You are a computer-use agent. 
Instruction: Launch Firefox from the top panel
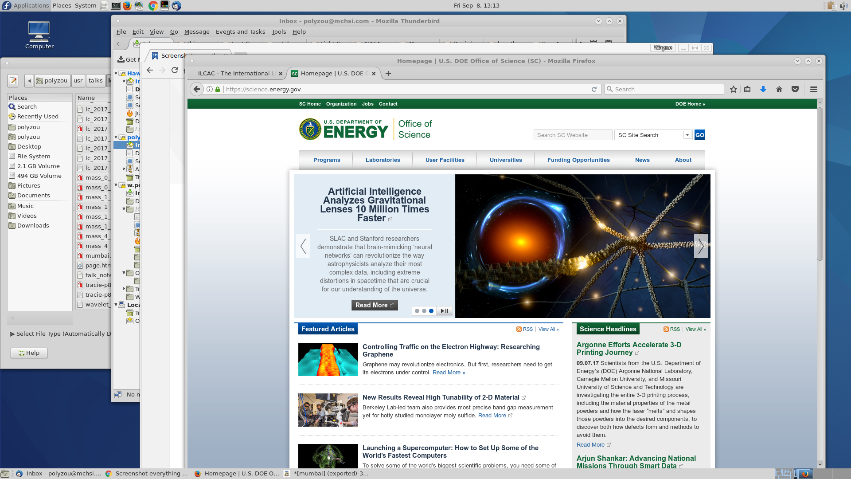point(127,6)
